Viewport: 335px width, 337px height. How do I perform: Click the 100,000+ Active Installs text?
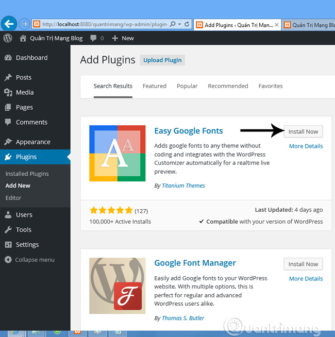[120, 222]
